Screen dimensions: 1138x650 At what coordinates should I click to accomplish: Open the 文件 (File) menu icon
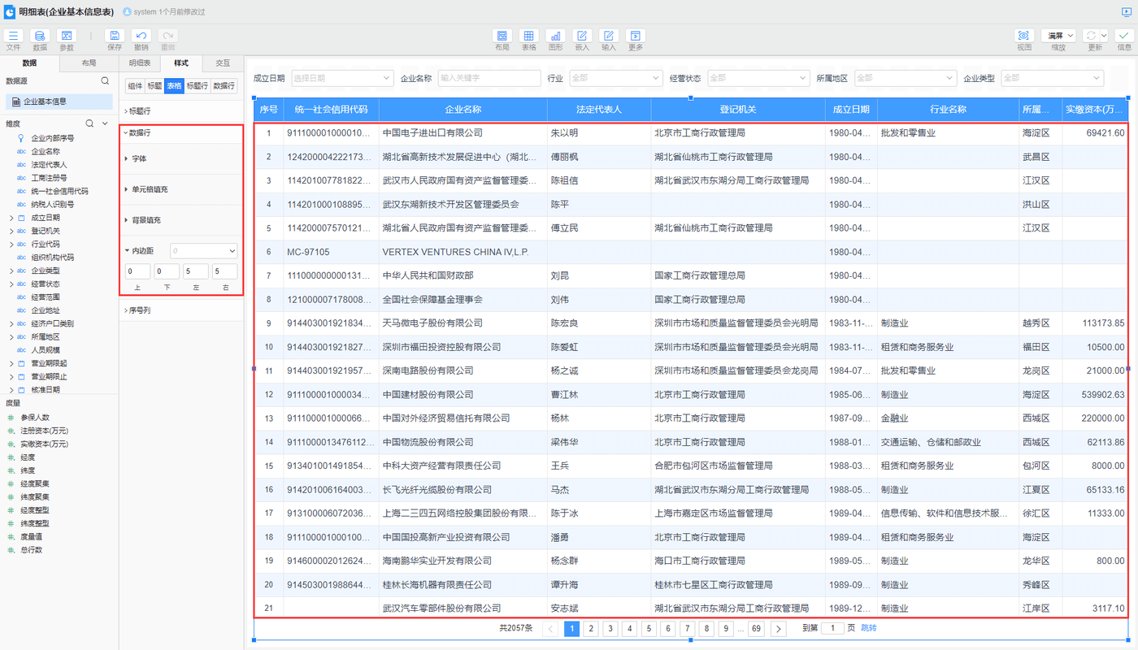point(13,37)
